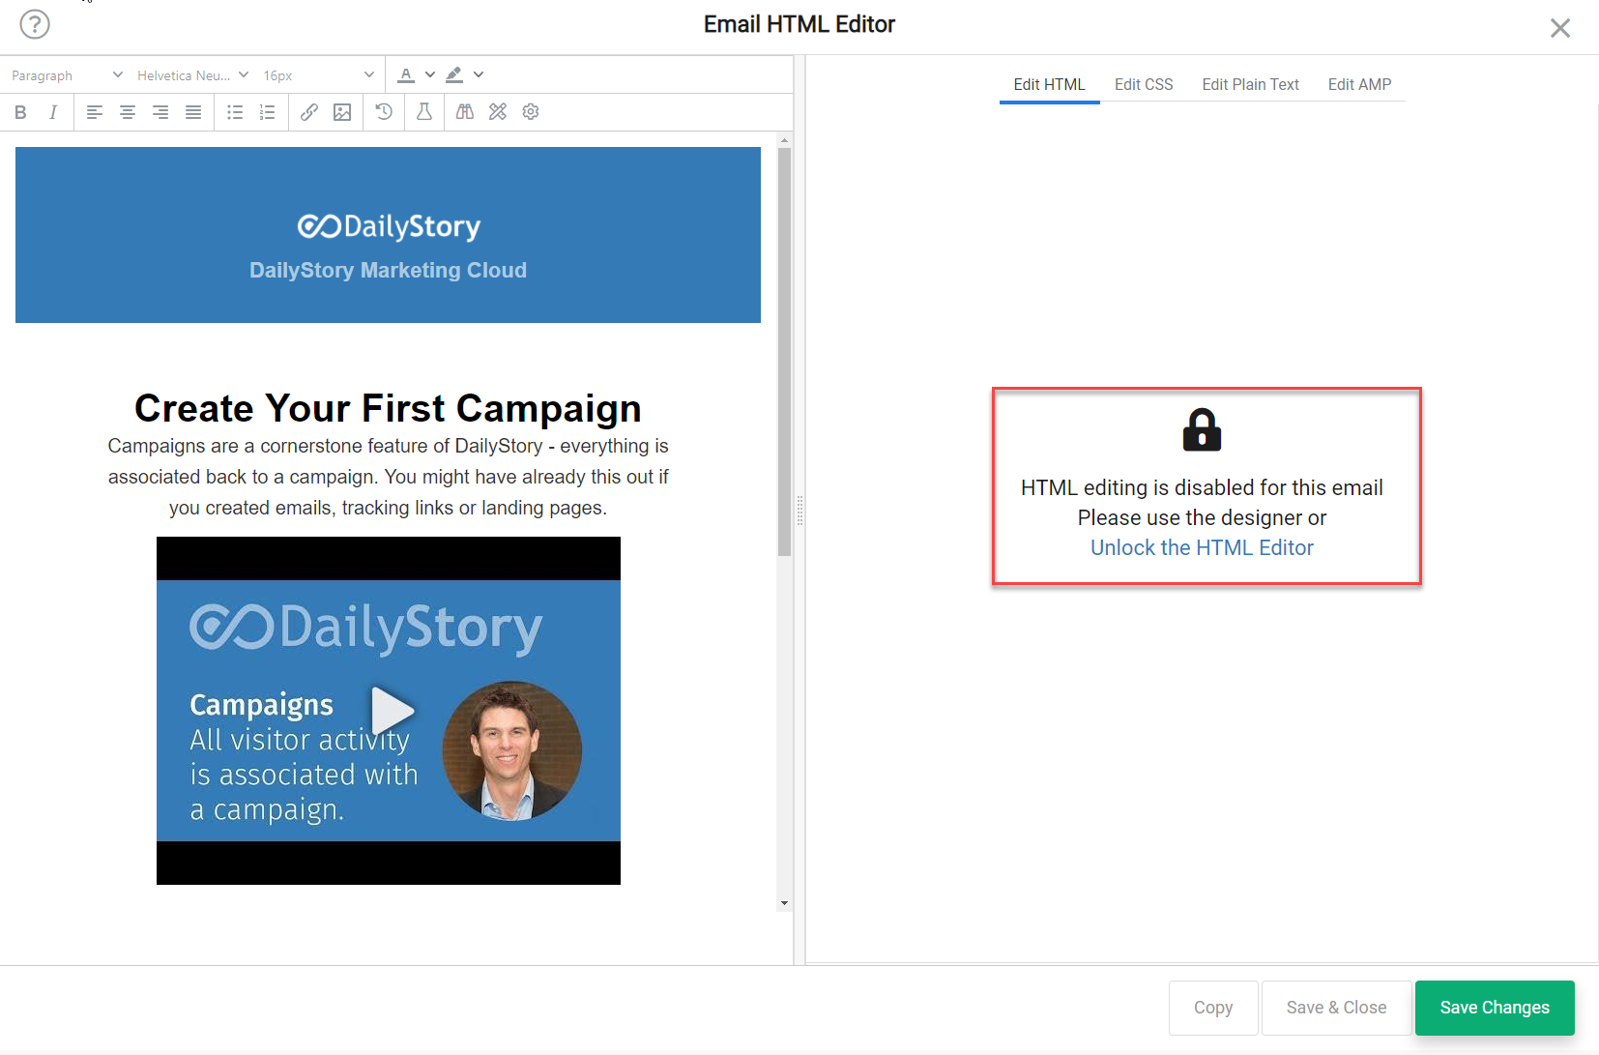This screenshot has height=1055, width=1599.
Task: Justify the text
Action: 193,112
